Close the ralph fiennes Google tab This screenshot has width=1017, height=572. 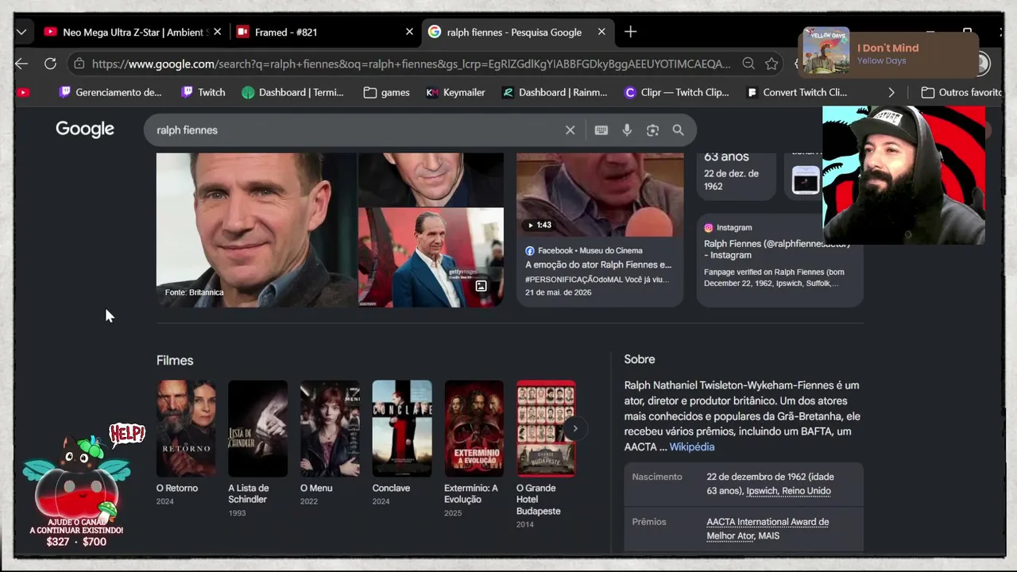click(601, 33)
